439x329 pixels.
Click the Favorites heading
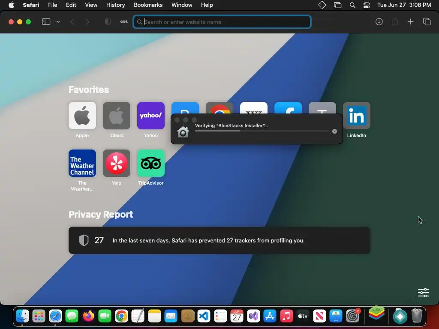click(89, 90)
